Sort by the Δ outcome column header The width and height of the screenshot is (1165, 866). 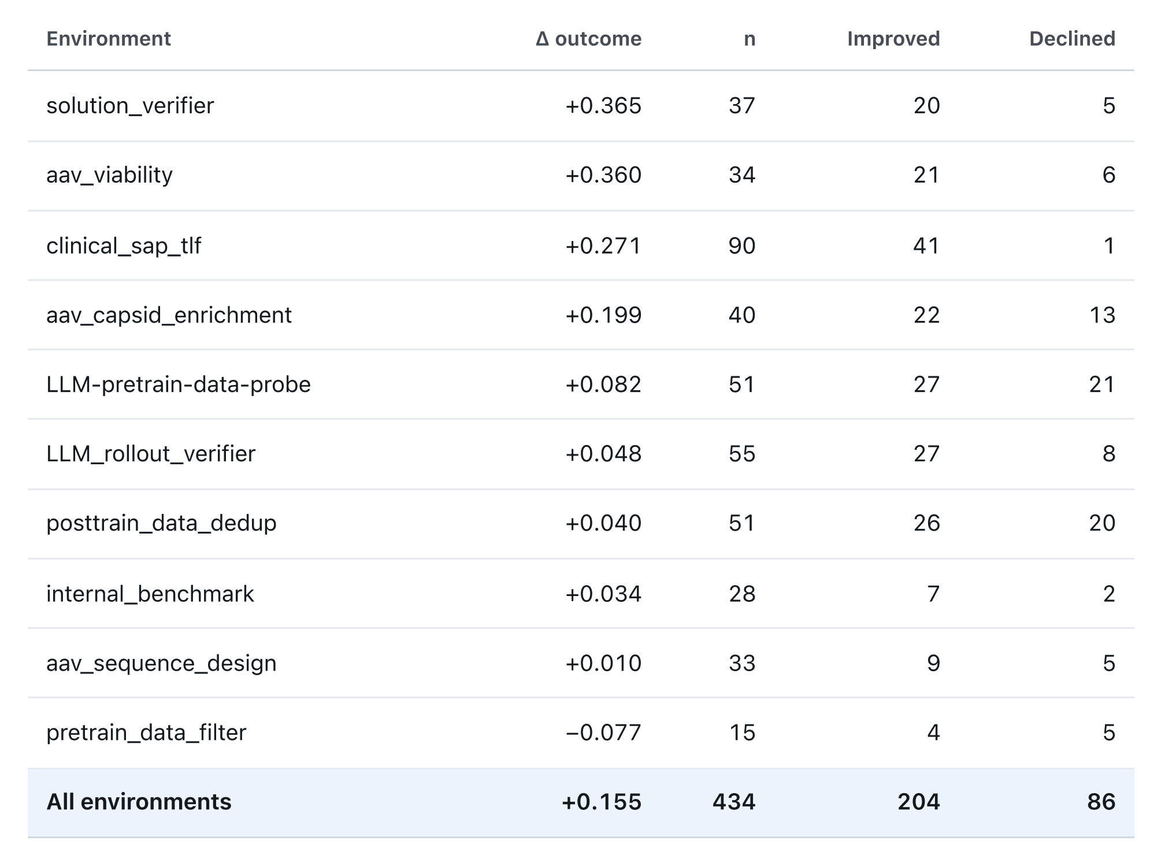coord(588,39)
